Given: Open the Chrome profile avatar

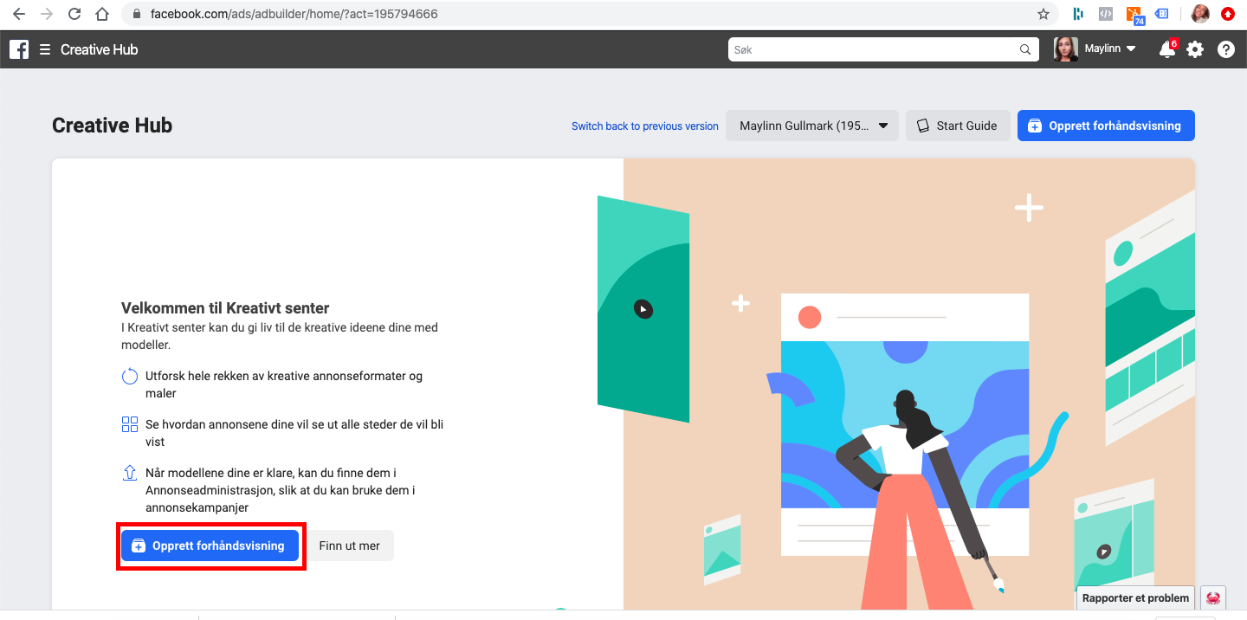Looking at the screenshot, I should 1200,14.
